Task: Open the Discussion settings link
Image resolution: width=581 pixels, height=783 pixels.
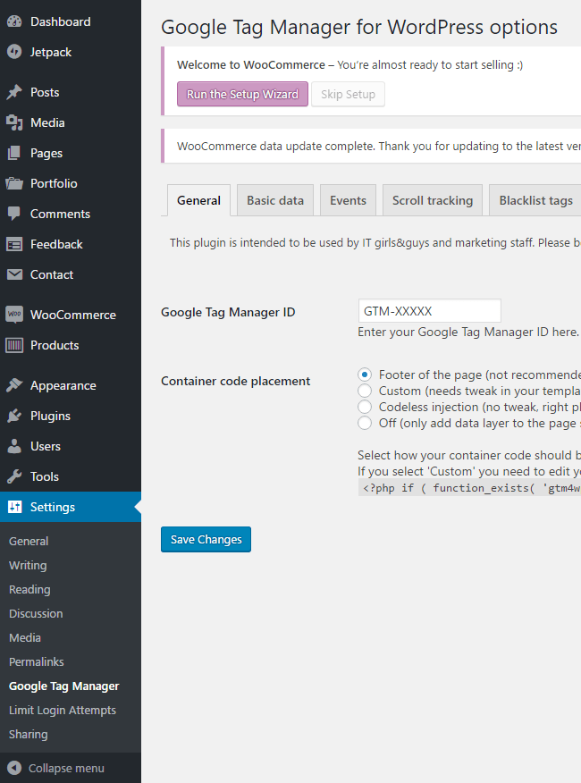Action: click(x=36, y=613)
